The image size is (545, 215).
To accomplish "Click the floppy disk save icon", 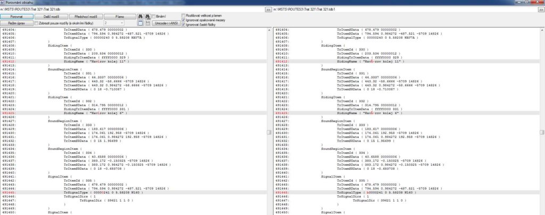I will 147,23.
